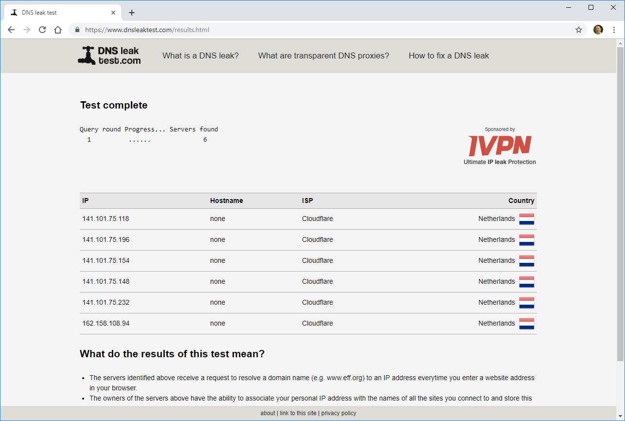Click the IP column header

click(85, 201)
